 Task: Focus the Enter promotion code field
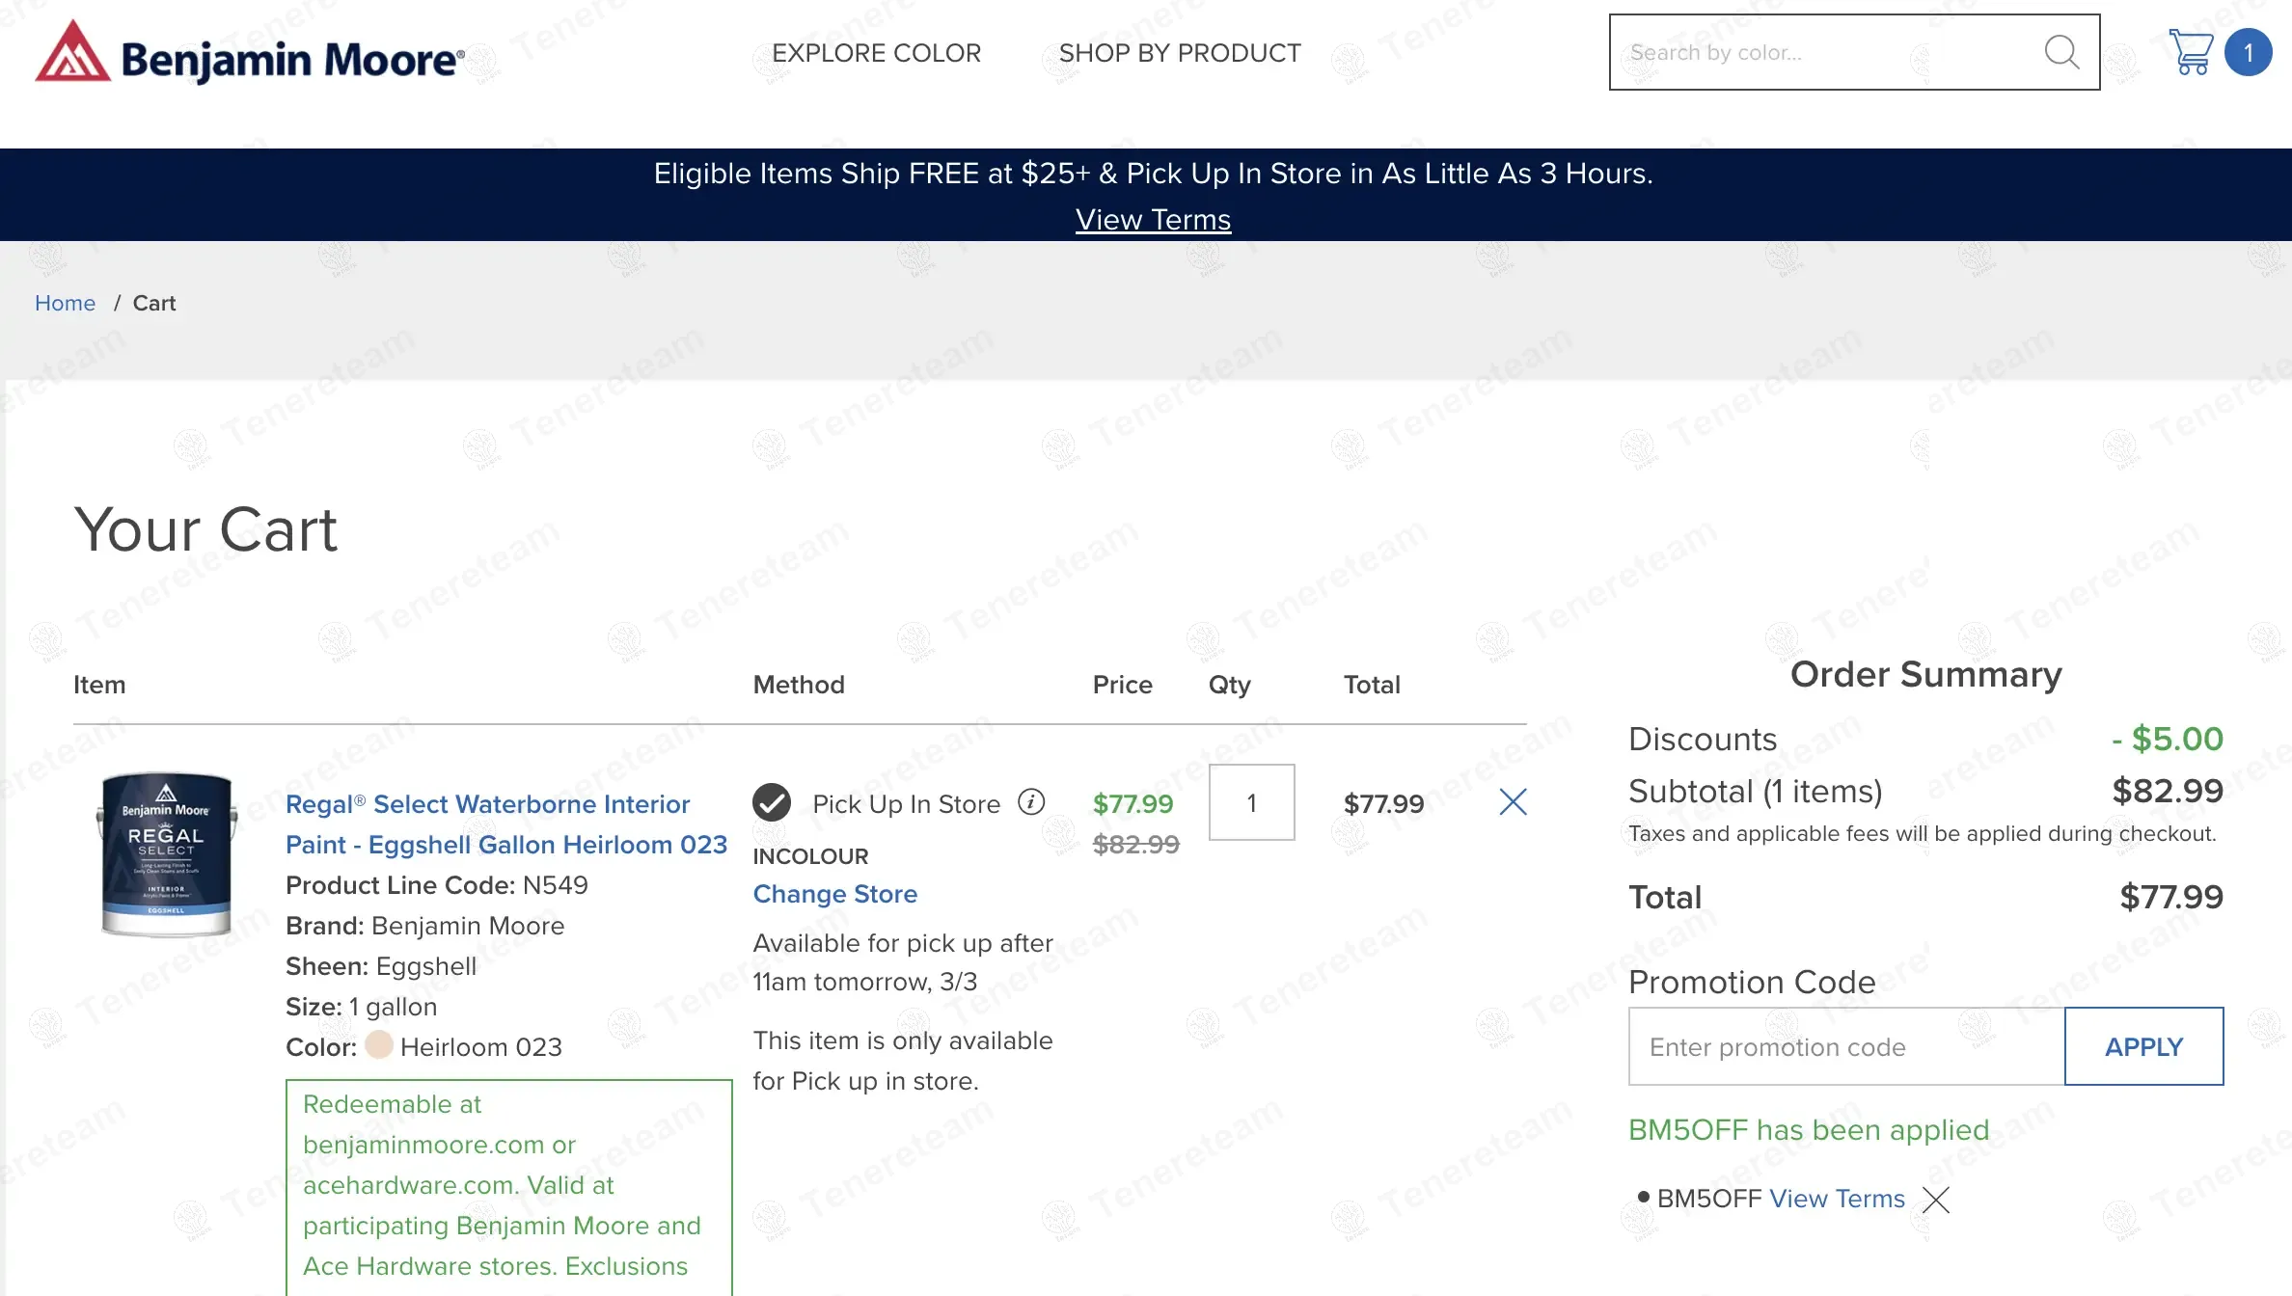coord(1845,1046)
